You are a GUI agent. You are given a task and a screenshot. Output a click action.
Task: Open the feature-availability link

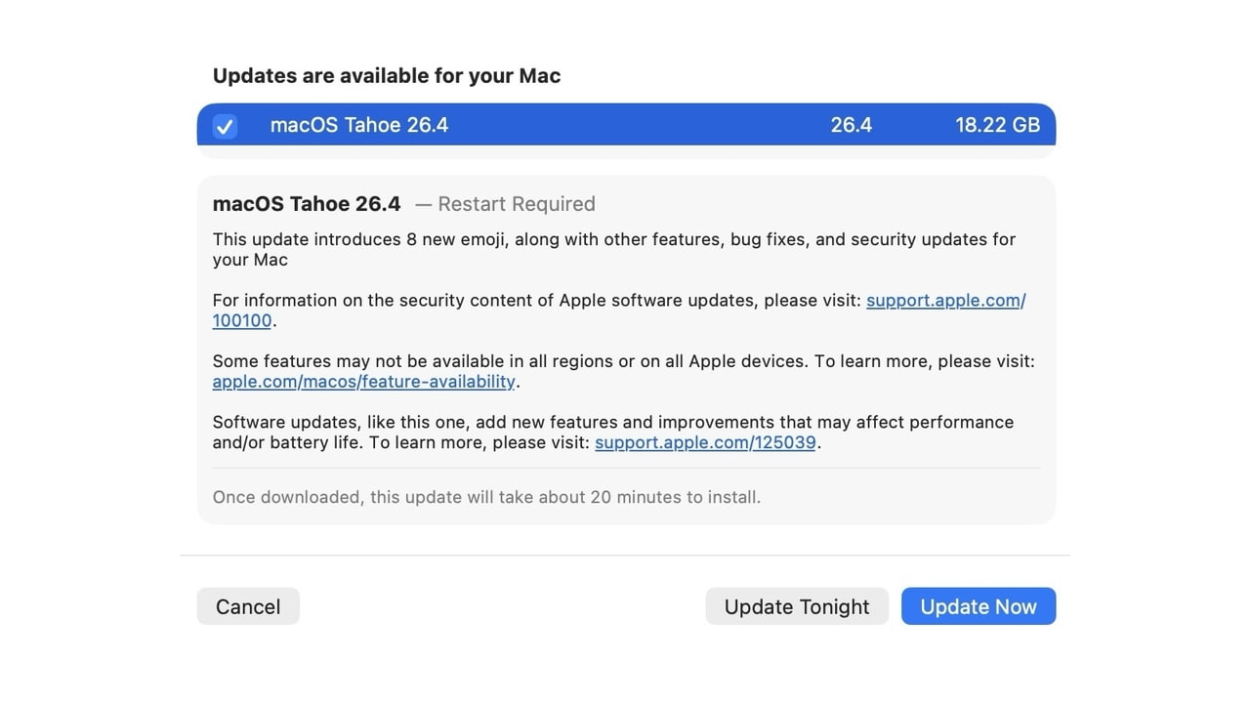pyautogui.click(x=363, y=381)
